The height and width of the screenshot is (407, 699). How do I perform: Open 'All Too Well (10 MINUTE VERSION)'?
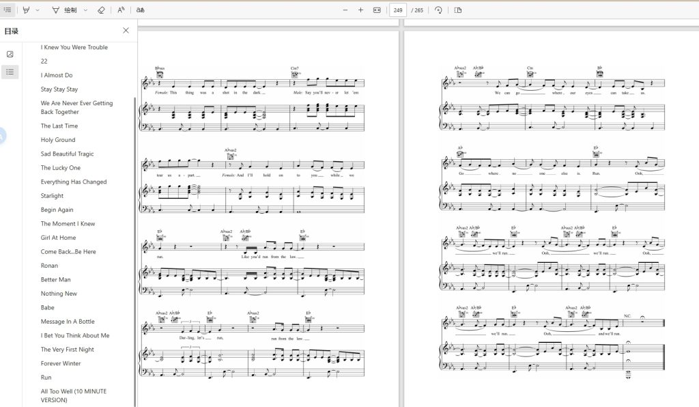coord(74,395)
